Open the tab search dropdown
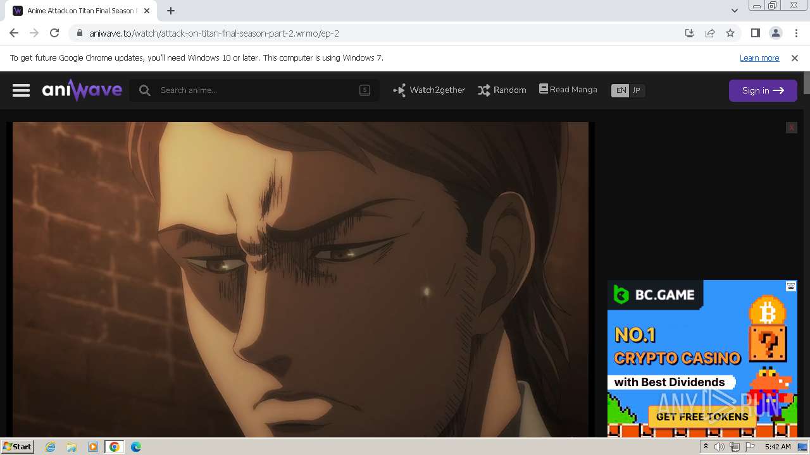This screenshot has width=810, height=455. pos(734,11)
